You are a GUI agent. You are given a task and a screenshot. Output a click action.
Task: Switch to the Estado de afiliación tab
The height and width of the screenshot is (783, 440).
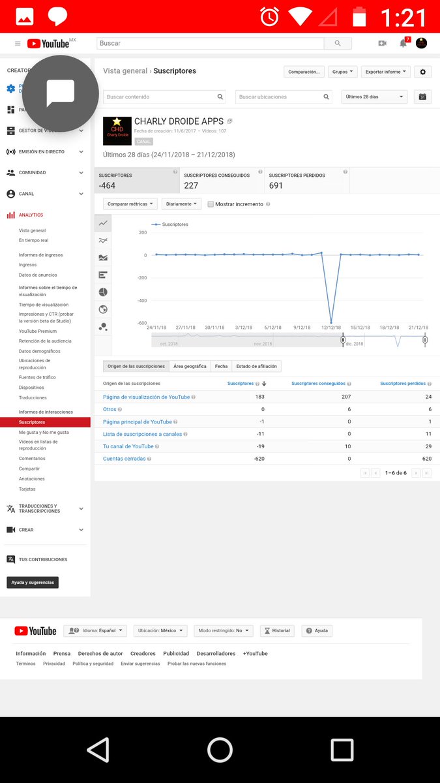pyautogui.click(x=257, y=366)
